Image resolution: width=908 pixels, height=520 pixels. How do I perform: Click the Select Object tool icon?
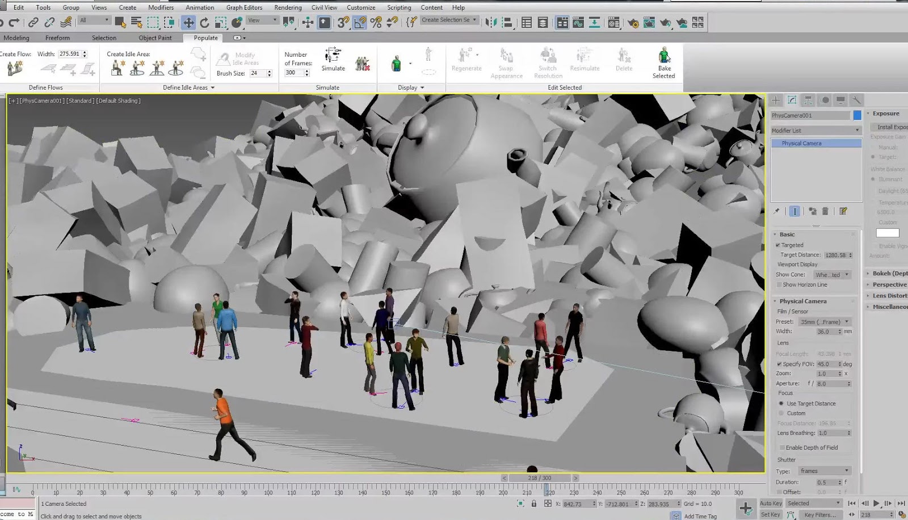pyautogui.click(x=120, y=22)
